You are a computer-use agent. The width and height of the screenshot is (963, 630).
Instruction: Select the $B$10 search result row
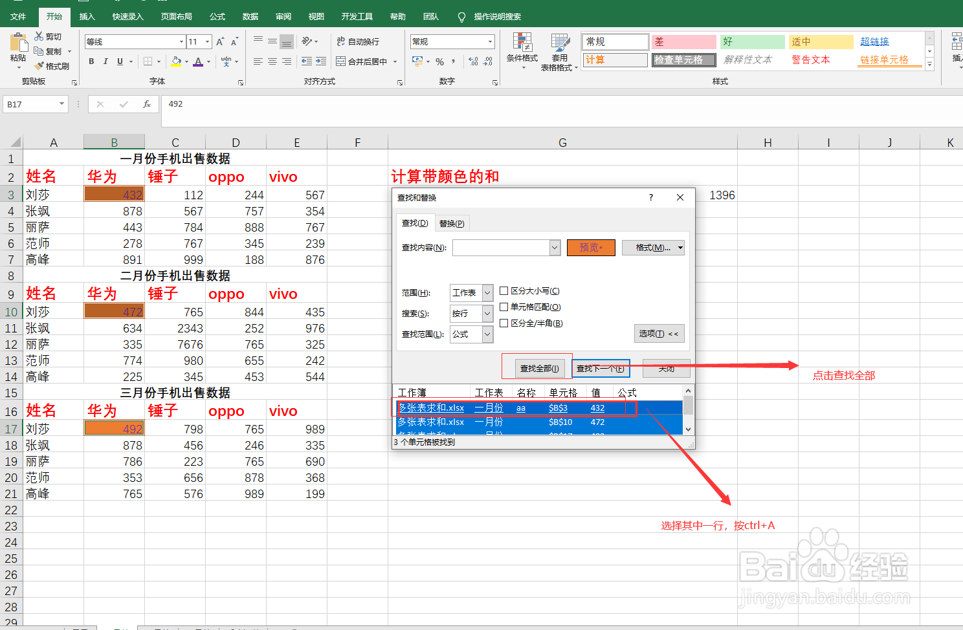537,422
